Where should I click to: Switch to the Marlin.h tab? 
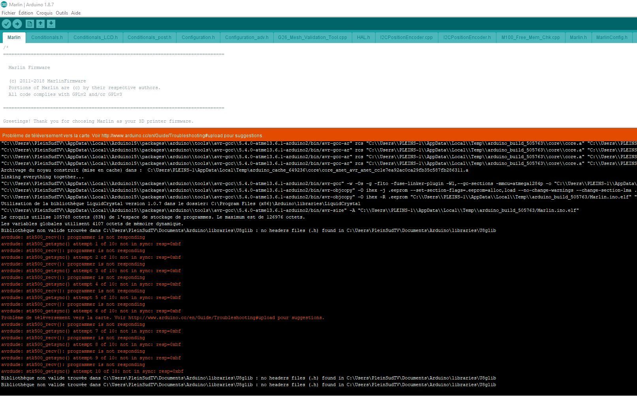578,37
